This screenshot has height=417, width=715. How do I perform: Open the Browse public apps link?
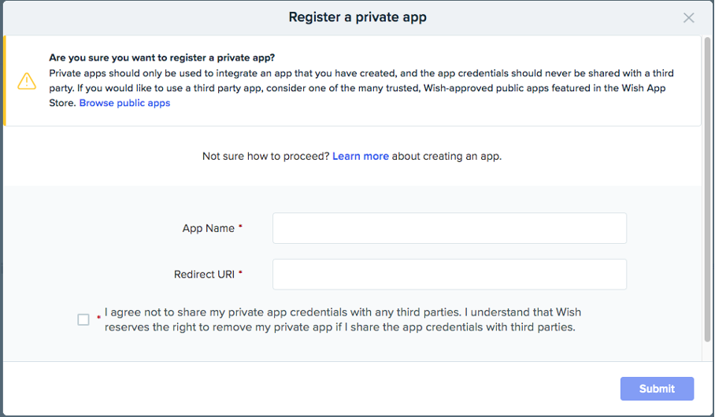124,103
